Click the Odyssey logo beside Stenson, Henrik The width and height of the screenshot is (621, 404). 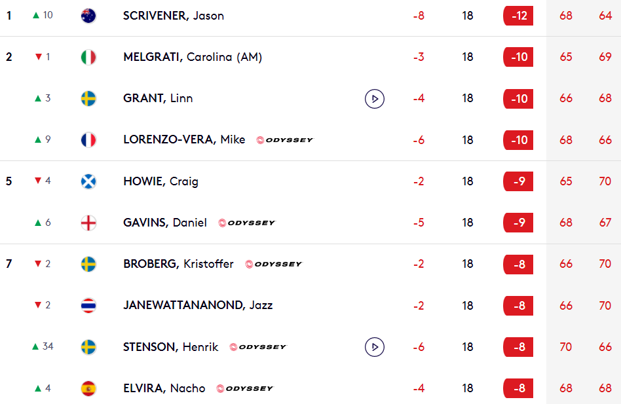[258, 347]
